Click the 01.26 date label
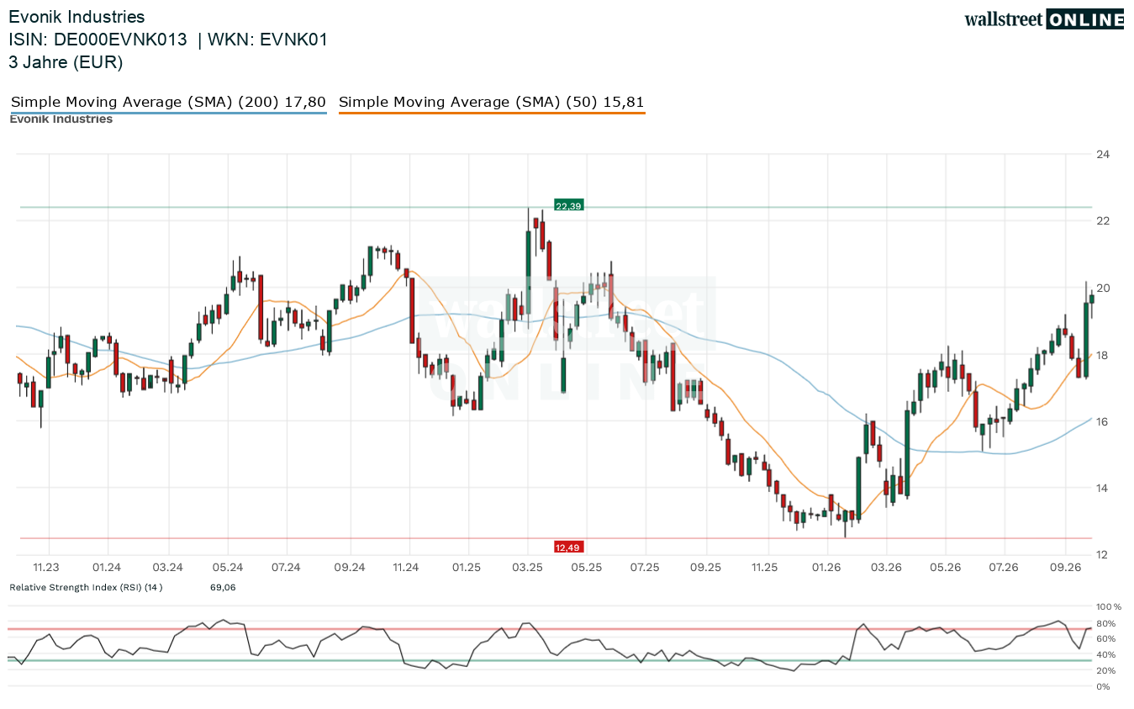 tap(827, 568)
